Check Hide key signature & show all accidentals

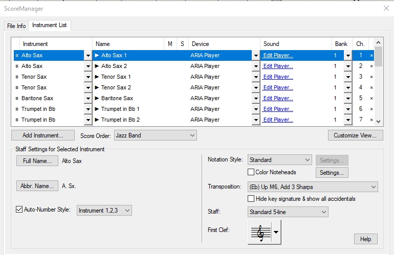251,198
